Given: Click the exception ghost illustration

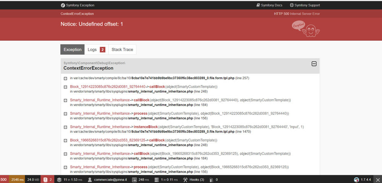Looking at the screenshot, I should pos(306,29).
